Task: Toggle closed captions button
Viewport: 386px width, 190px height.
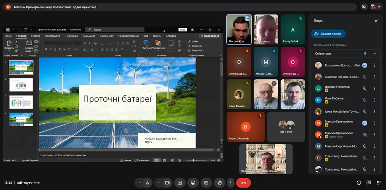Action: tap(206, 183)
